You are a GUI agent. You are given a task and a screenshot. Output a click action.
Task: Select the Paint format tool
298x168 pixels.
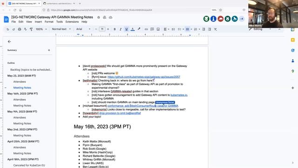pyautogui.click(x=31, y=29)
